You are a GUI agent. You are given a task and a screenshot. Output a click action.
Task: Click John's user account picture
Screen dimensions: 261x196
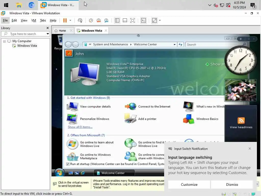(x=69, y=54)
